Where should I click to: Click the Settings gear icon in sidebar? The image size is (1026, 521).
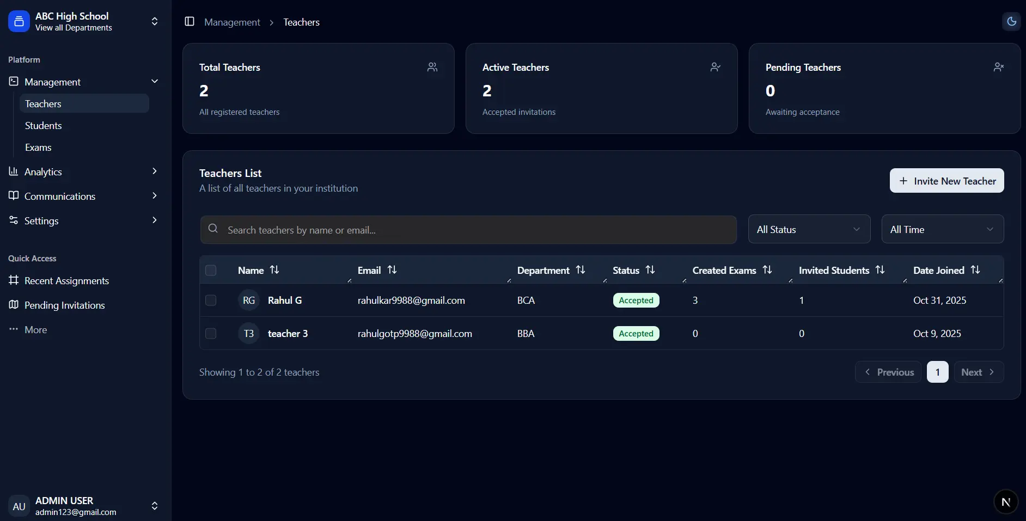14,220
